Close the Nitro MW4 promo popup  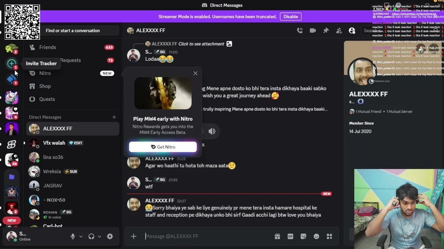[x=195, y=73]
